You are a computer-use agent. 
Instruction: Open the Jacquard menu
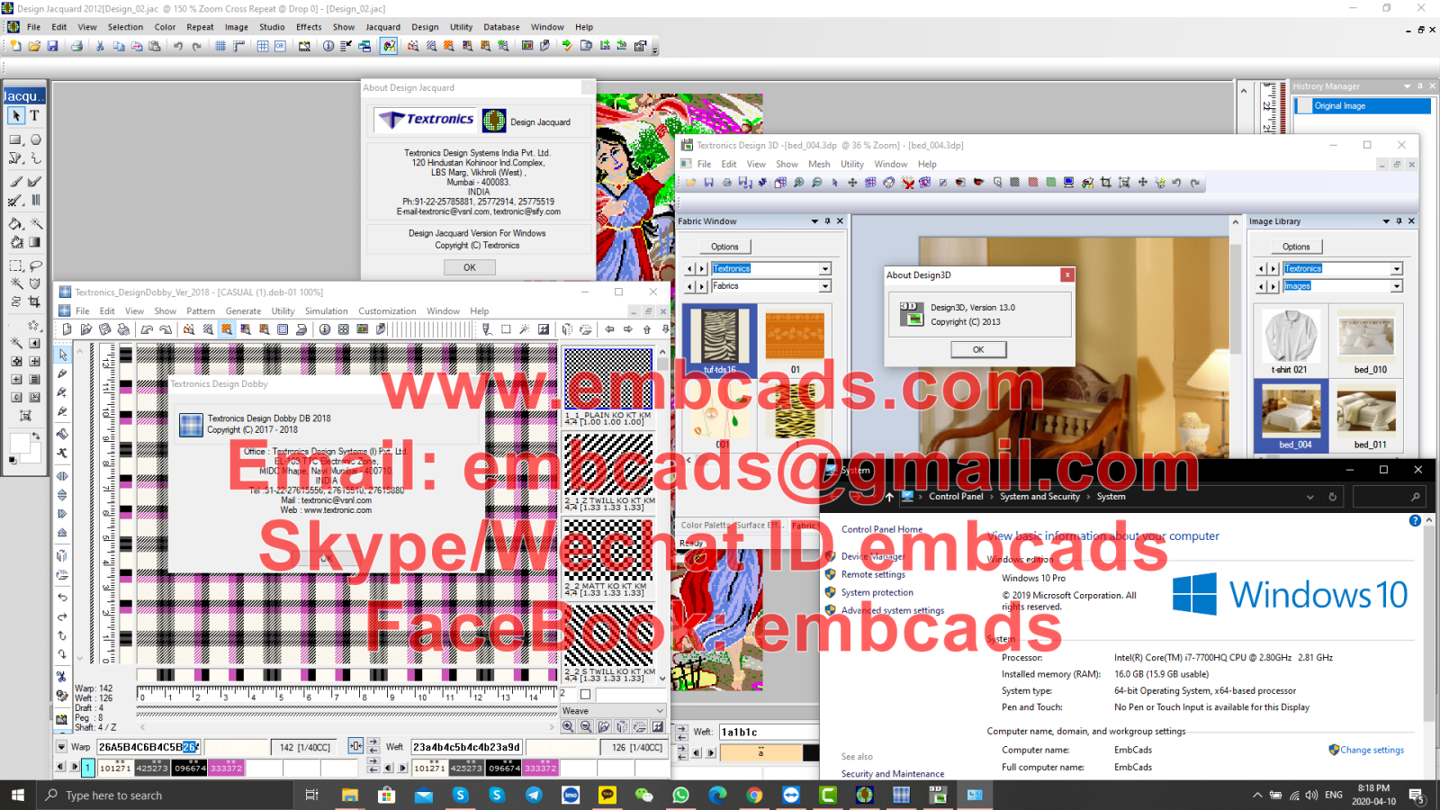coord(382,27)
